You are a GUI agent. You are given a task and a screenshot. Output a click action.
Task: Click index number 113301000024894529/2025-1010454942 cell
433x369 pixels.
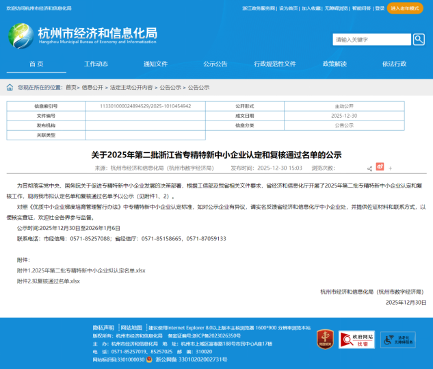point(145,106)
